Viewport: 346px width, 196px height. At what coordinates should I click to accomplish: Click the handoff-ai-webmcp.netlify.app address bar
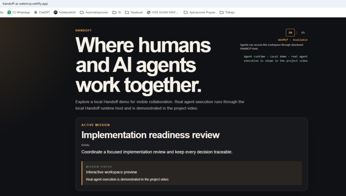tap(25, 3)
